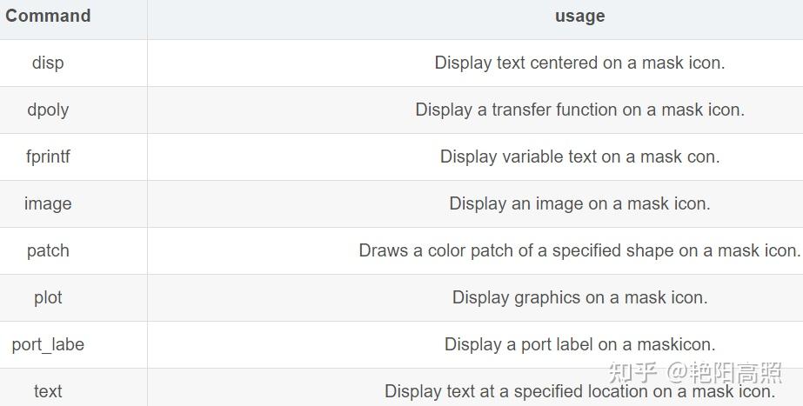Click the usage column header

tap(579, 16)
